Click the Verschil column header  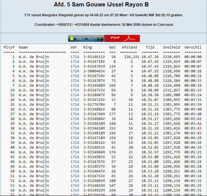pos(193,47)
